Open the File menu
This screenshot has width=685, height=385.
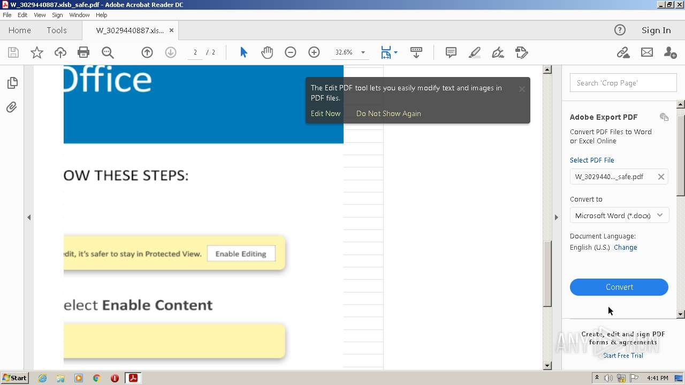(x=7, y=15)
